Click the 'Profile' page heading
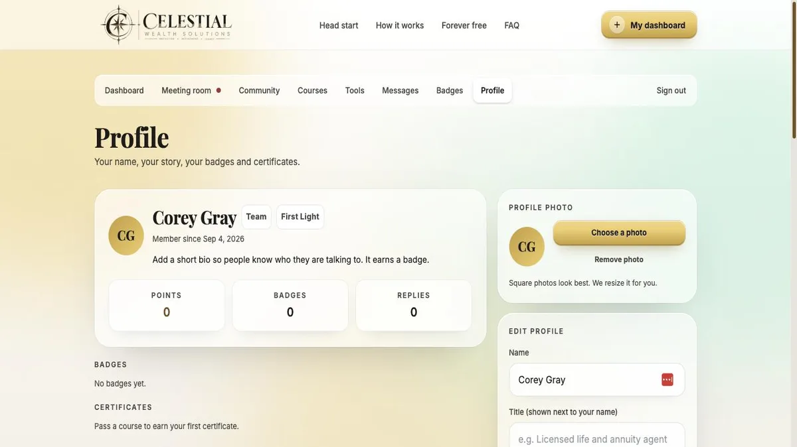This screenshot has height=447, width=797. (x=132, y=137)
